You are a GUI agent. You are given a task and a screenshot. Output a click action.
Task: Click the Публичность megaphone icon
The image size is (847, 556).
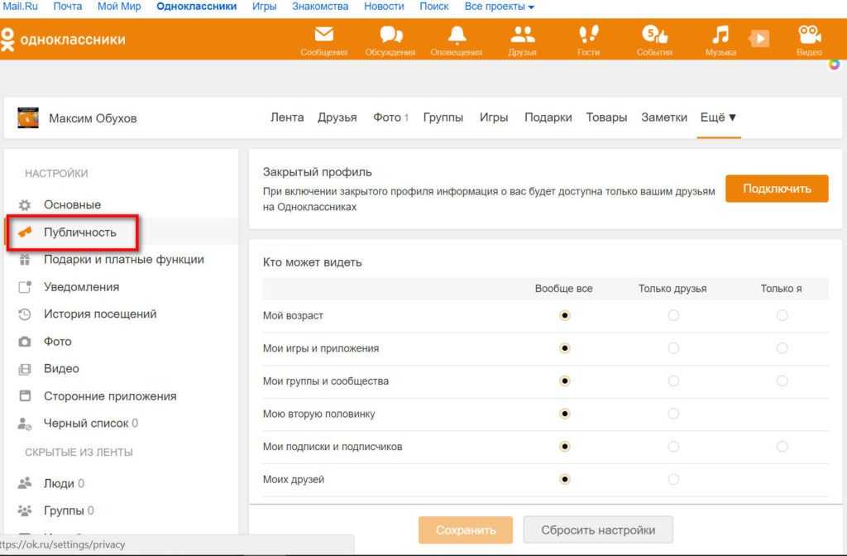click(x=25, y=232)
